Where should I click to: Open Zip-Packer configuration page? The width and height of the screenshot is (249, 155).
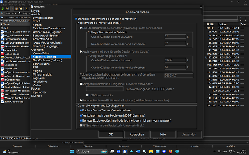pyautogui.click(x=39, y=92)
